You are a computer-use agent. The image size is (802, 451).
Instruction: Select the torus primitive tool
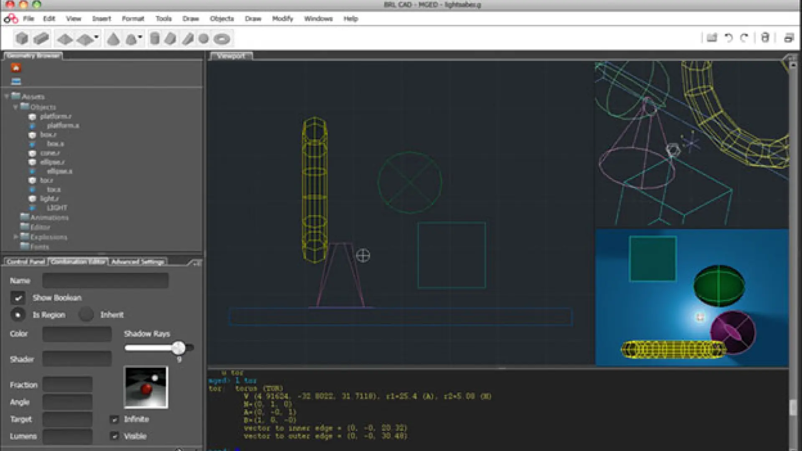point(222,39)
